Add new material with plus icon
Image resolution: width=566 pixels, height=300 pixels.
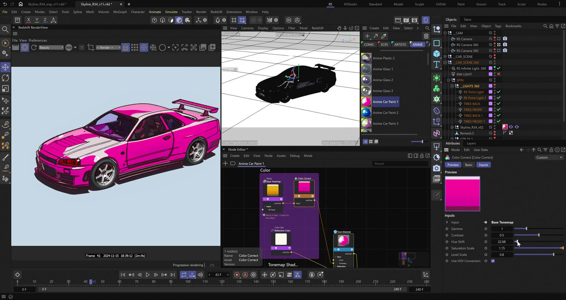367,36
